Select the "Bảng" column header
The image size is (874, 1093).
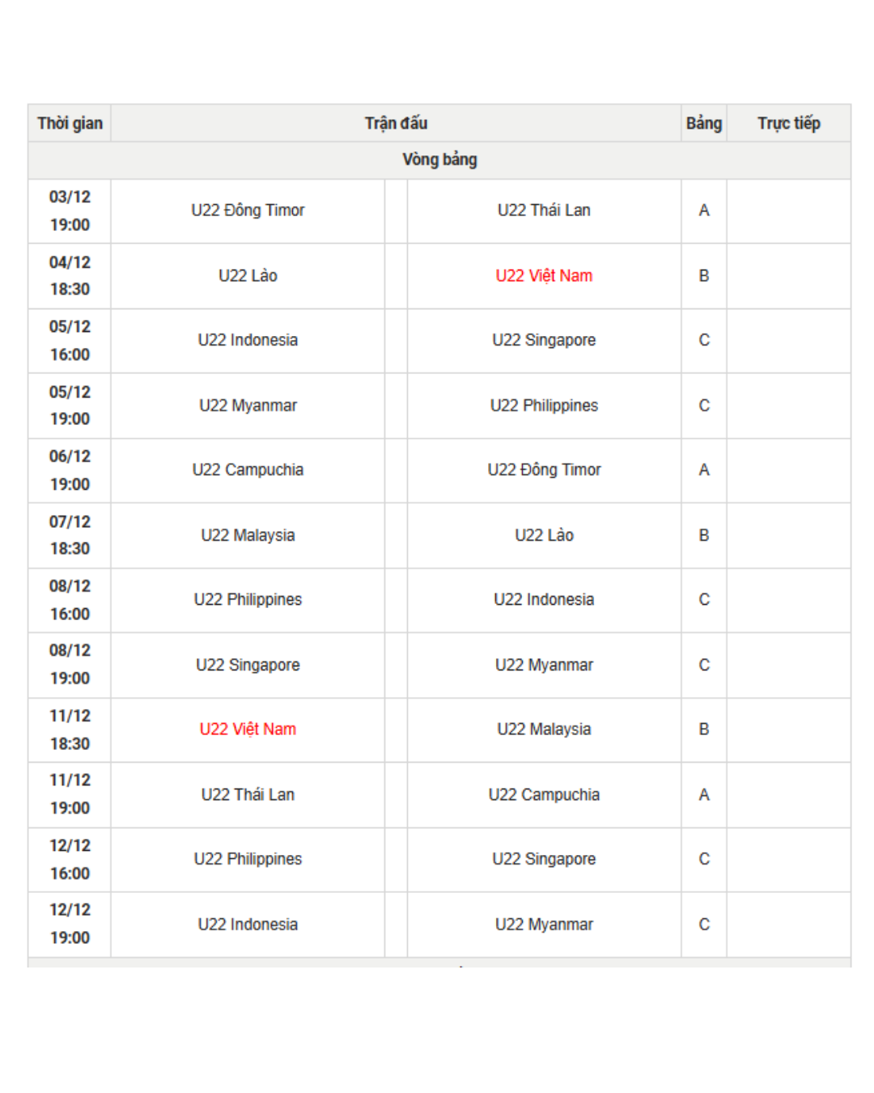tap(703, 123)
